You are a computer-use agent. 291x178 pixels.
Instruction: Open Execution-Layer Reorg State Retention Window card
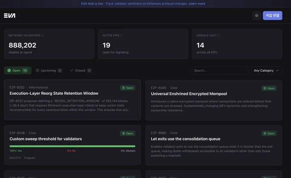point(72,100)
